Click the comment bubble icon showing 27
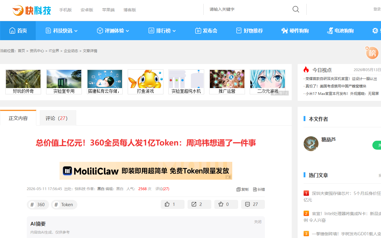381x238 pixels. [248, 204]
